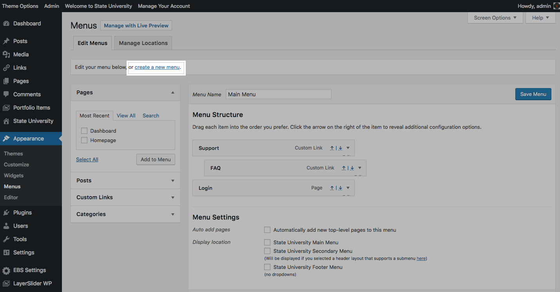Expand FAQ menu item options

click(x=360, y=168)
